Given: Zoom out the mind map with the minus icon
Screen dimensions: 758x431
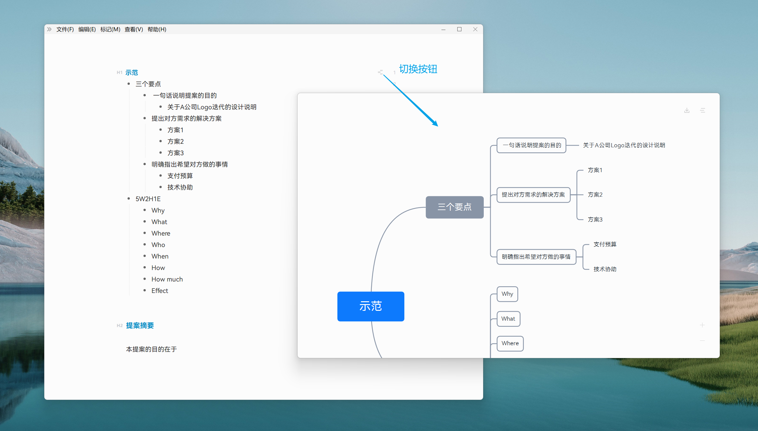Looking at the screenshot, I should [x=702, y=341].
